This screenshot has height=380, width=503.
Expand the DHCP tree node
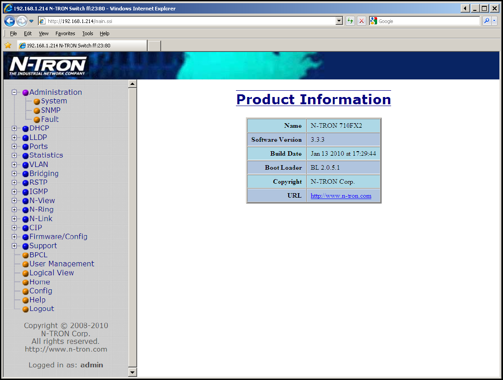14,128
